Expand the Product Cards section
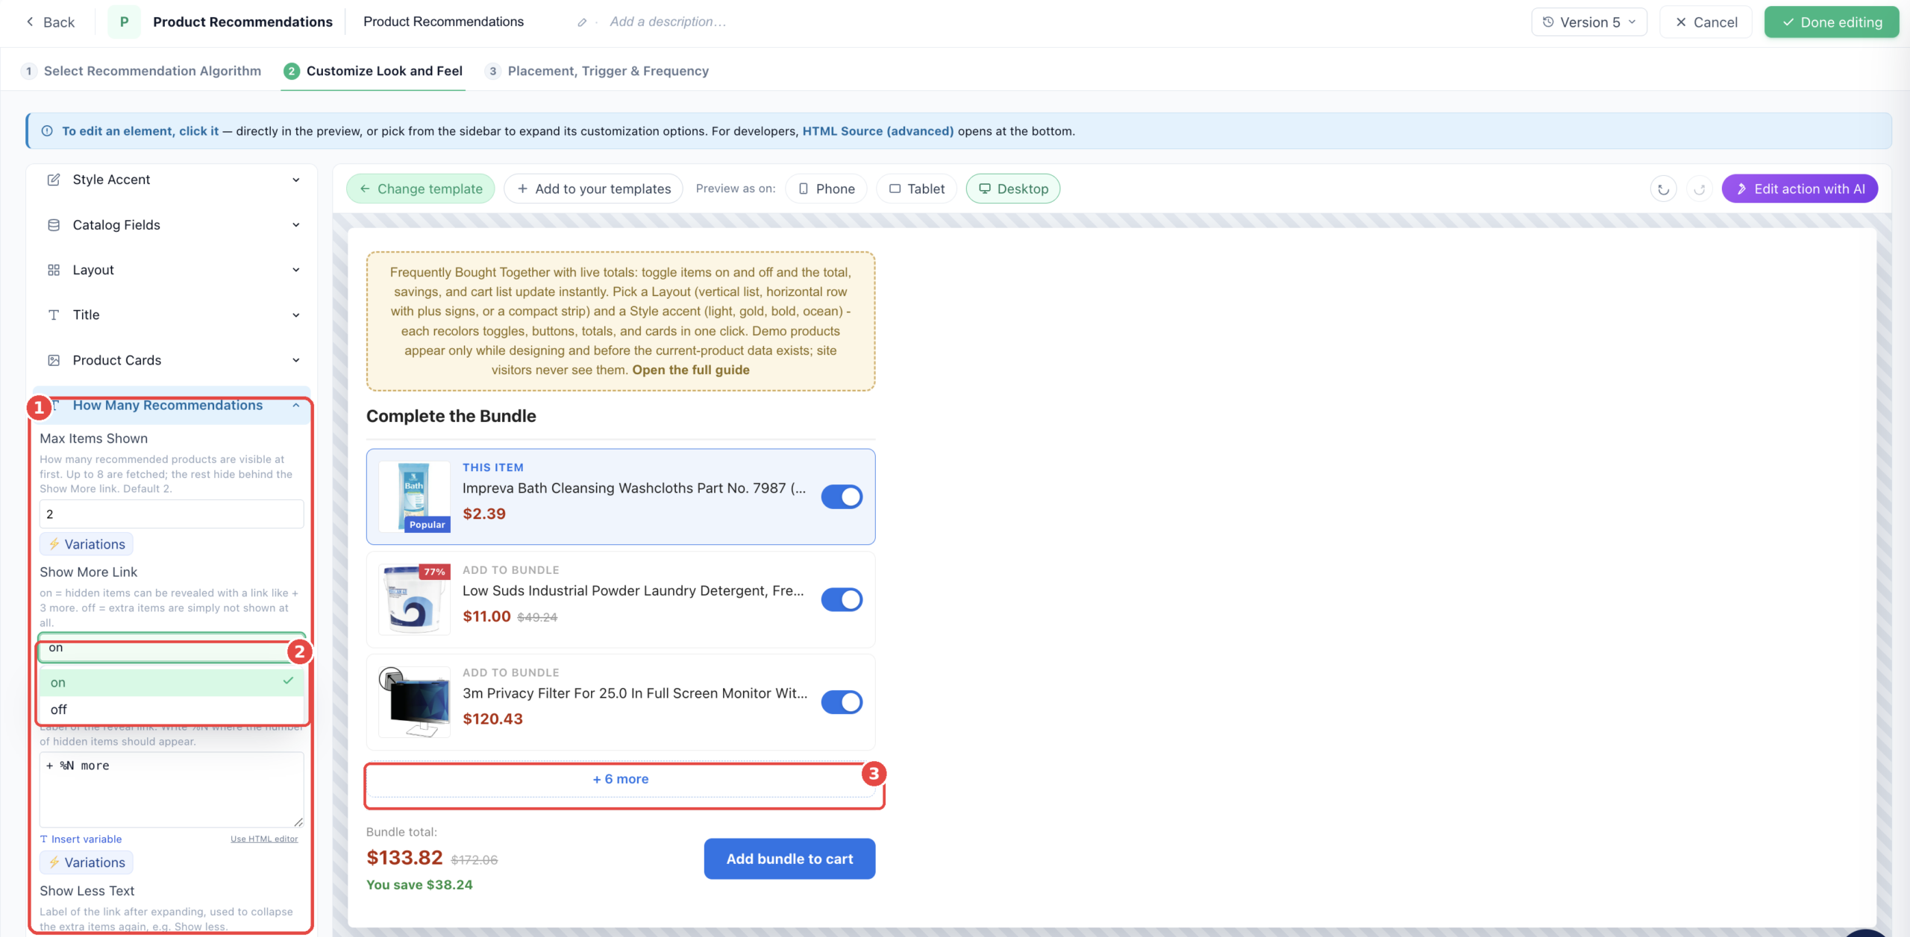This screenshot has width=1910, height=937. 172,360
